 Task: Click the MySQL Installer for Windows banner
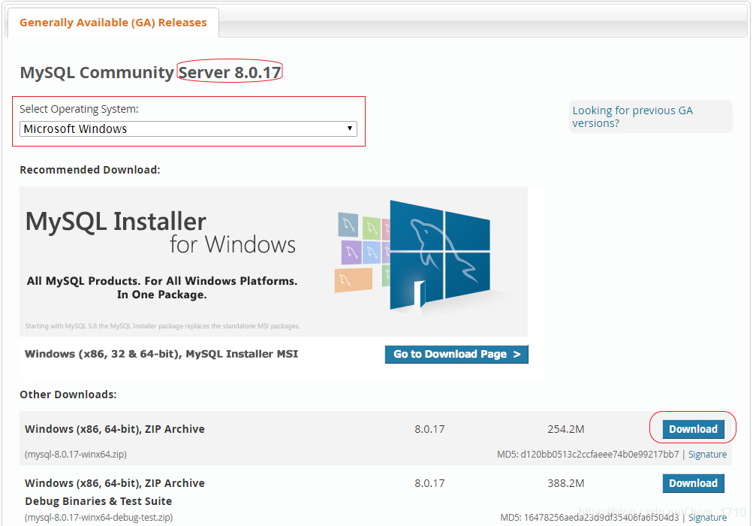point(273,261)
